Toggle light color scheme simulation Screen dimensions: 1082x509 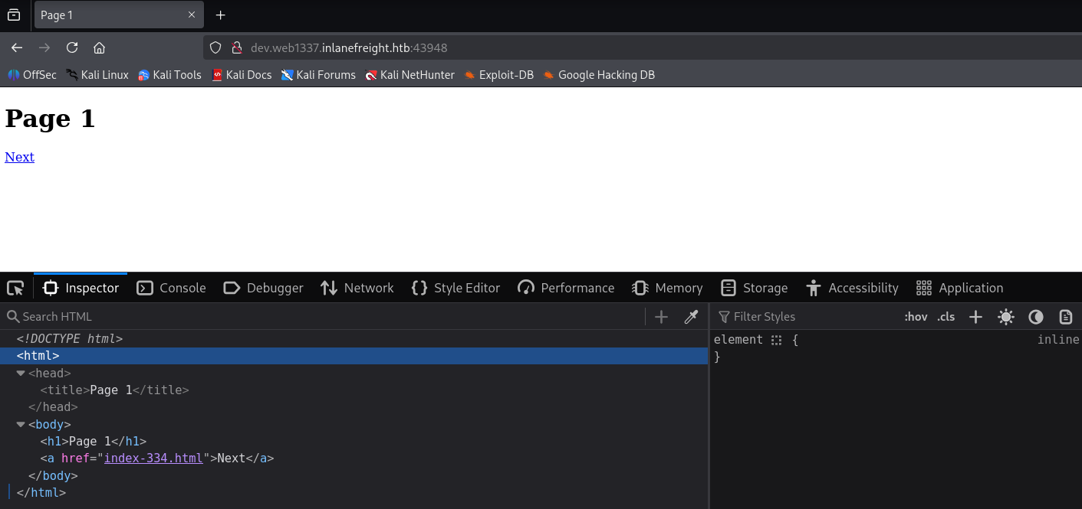(1006, 317)
